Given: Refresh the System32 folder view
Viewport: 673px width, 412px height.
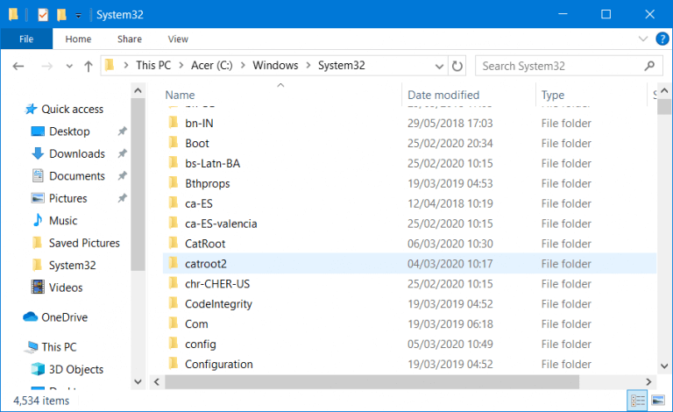Looking at the screenshot, I should (457, 66).
